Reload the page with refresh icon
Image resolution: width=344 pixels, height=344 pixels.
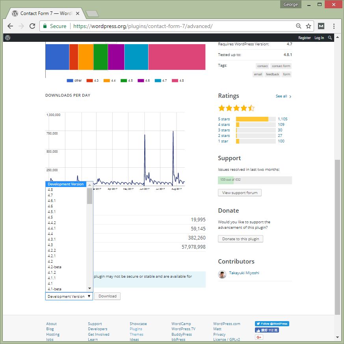(x=32, y=26)
